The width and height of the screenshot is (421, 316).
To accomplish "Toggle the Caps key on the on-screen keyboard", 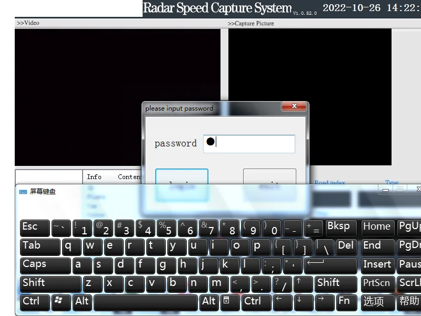I will [45, 265].
